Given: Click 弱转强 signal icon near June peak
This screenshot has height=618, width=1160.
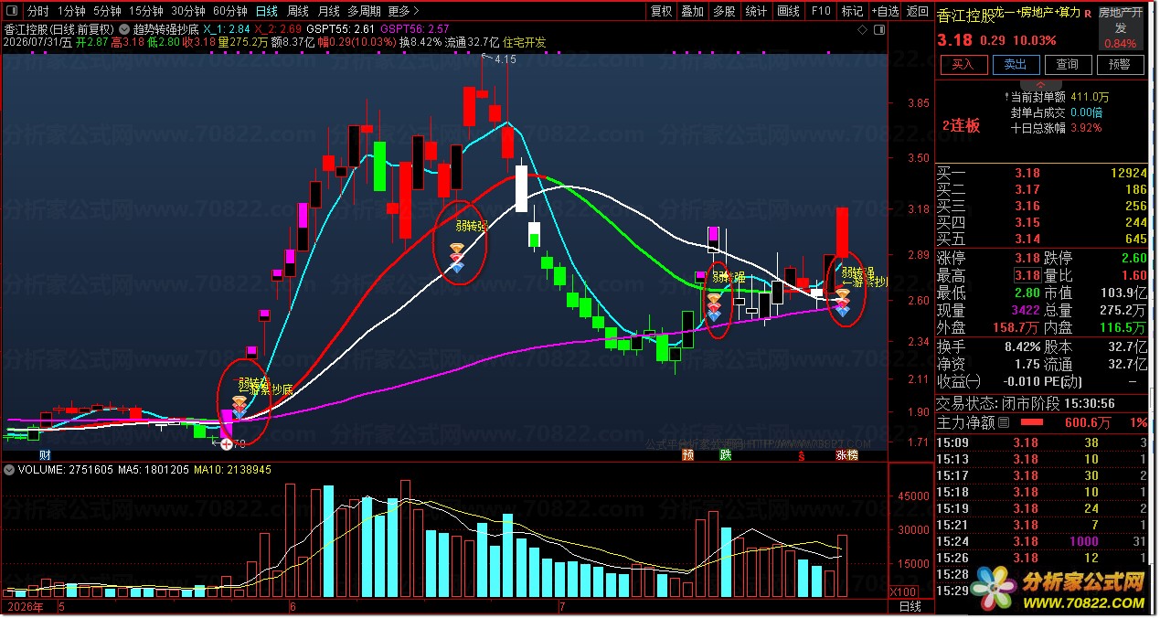Looking at the screenshot, I should [457, 258].
